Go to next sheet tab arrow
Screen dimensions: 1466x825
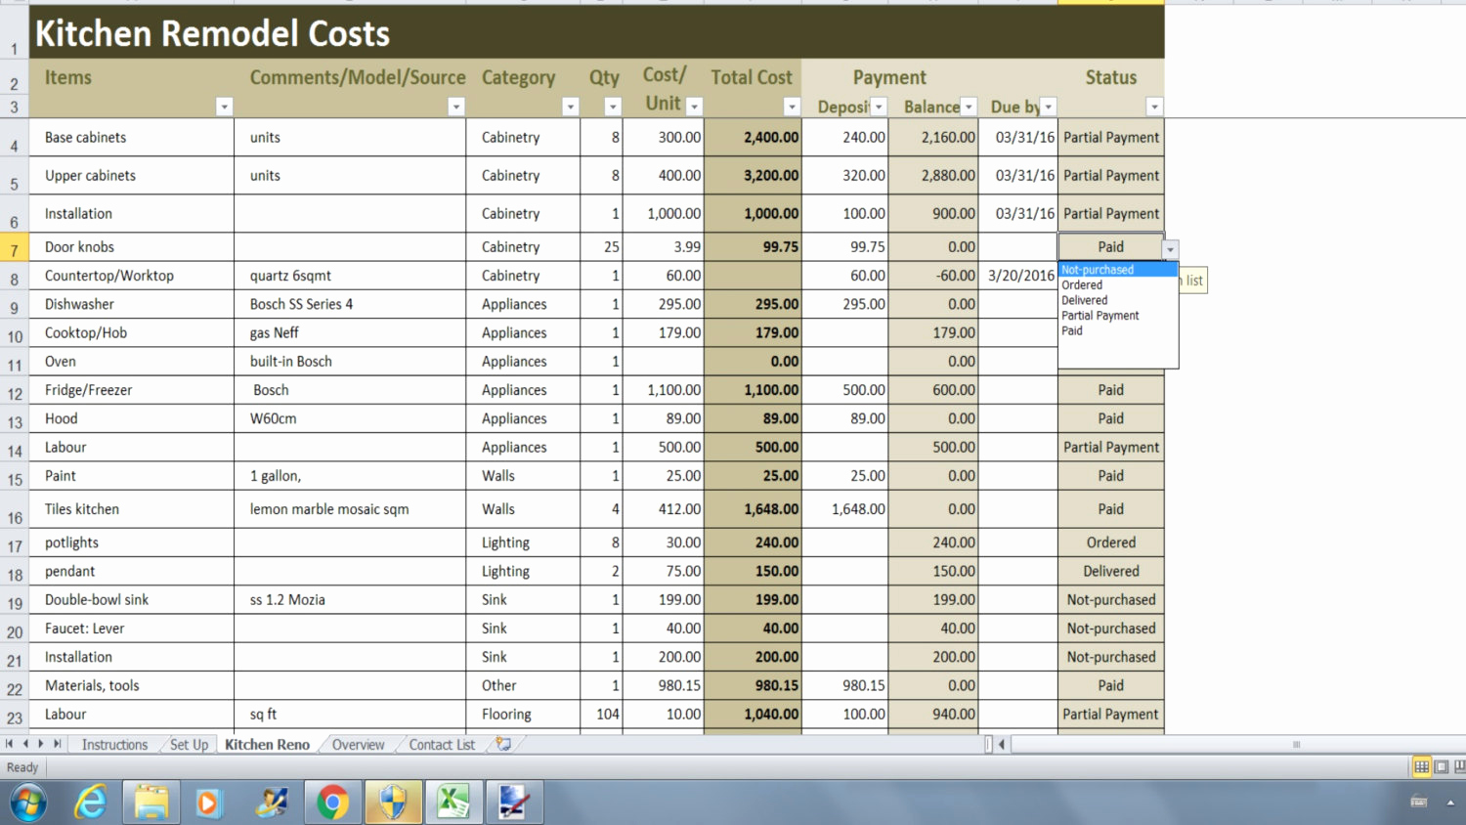[41, 744]
